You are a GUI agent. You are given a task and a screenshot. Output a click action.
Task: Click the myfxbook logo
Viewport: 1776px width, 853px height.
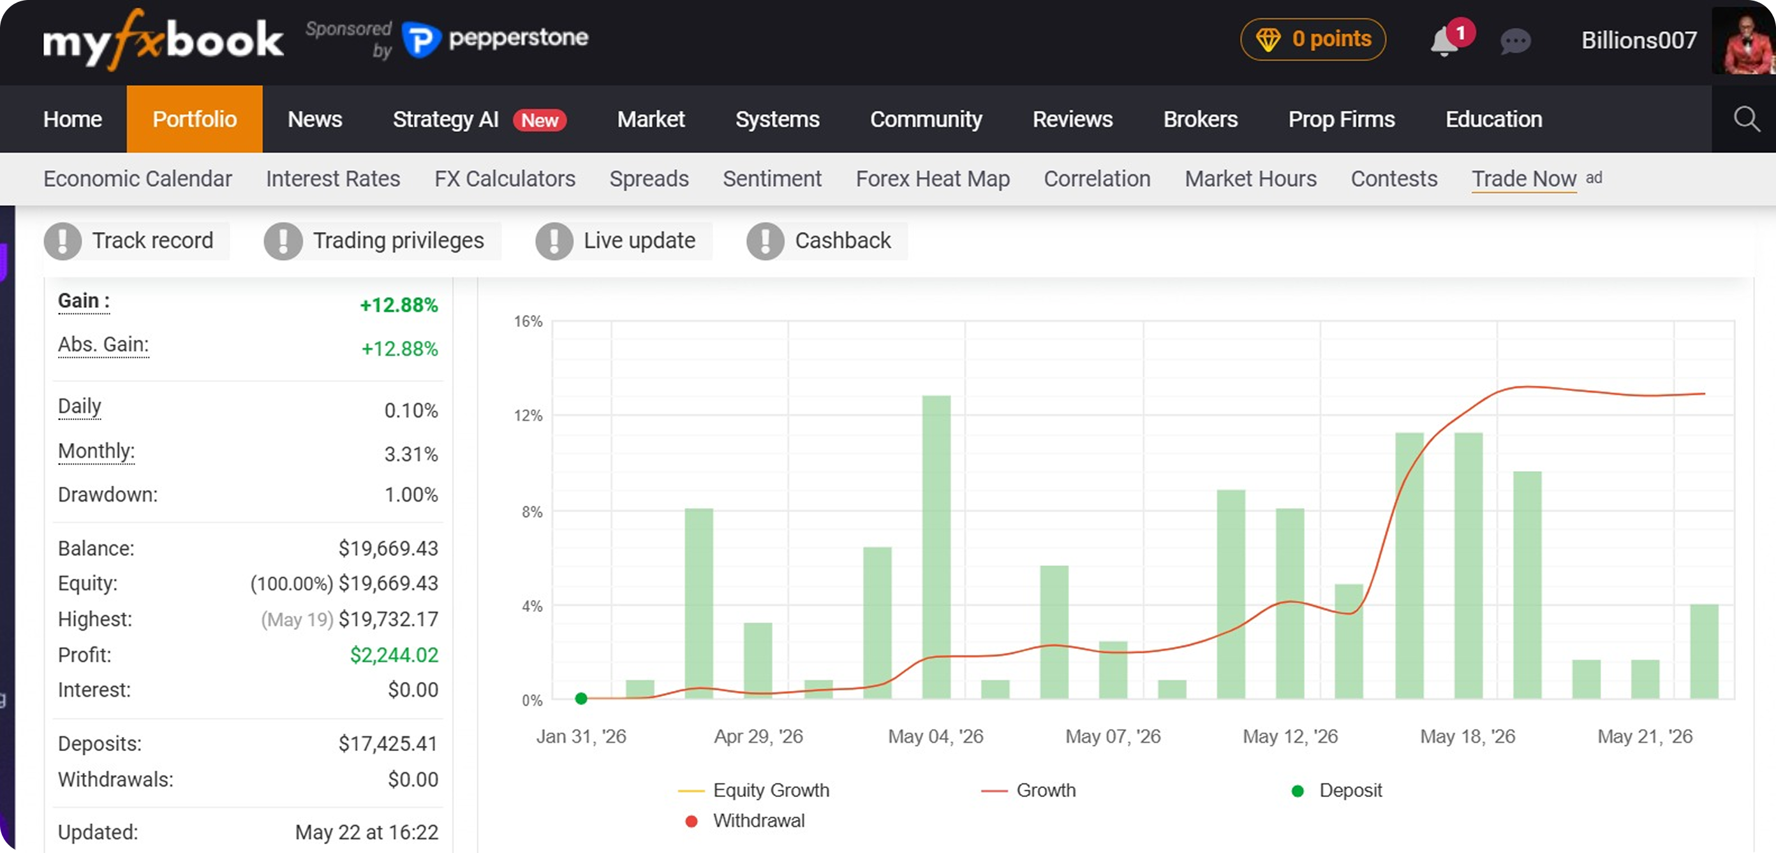[163, 40]
